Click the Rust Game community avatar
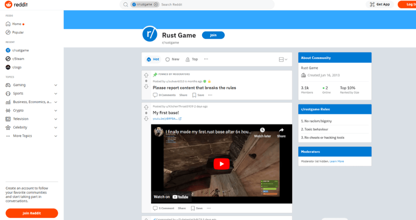Image resolution: width=416 pixels, height=220 pixels. pos(150,34)
